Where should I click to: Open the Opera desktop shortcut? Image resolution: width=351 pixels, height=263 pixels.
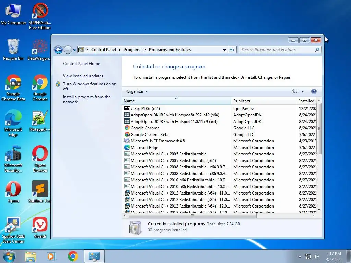coord(13,192)
